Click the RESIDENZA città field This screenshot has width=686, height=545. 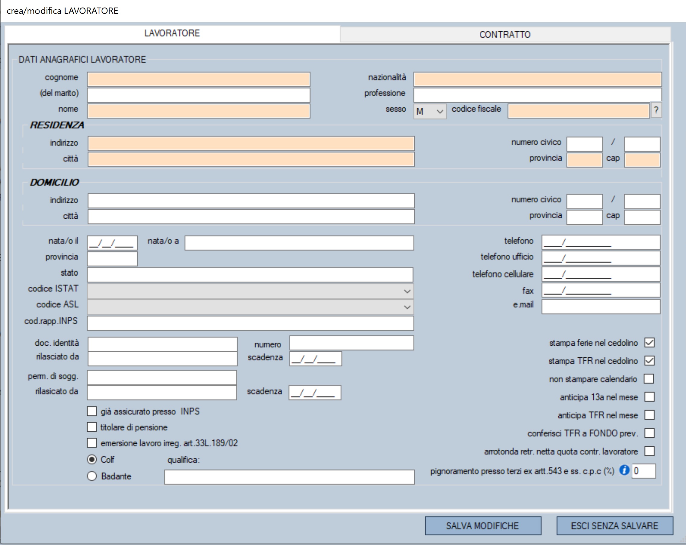(251, 159)
